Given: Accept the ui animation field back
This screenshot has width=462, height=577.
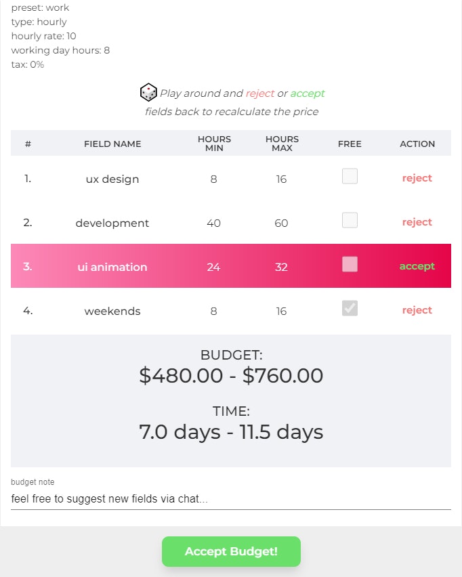Looking at the screenshot, I should tap(417, 266).
